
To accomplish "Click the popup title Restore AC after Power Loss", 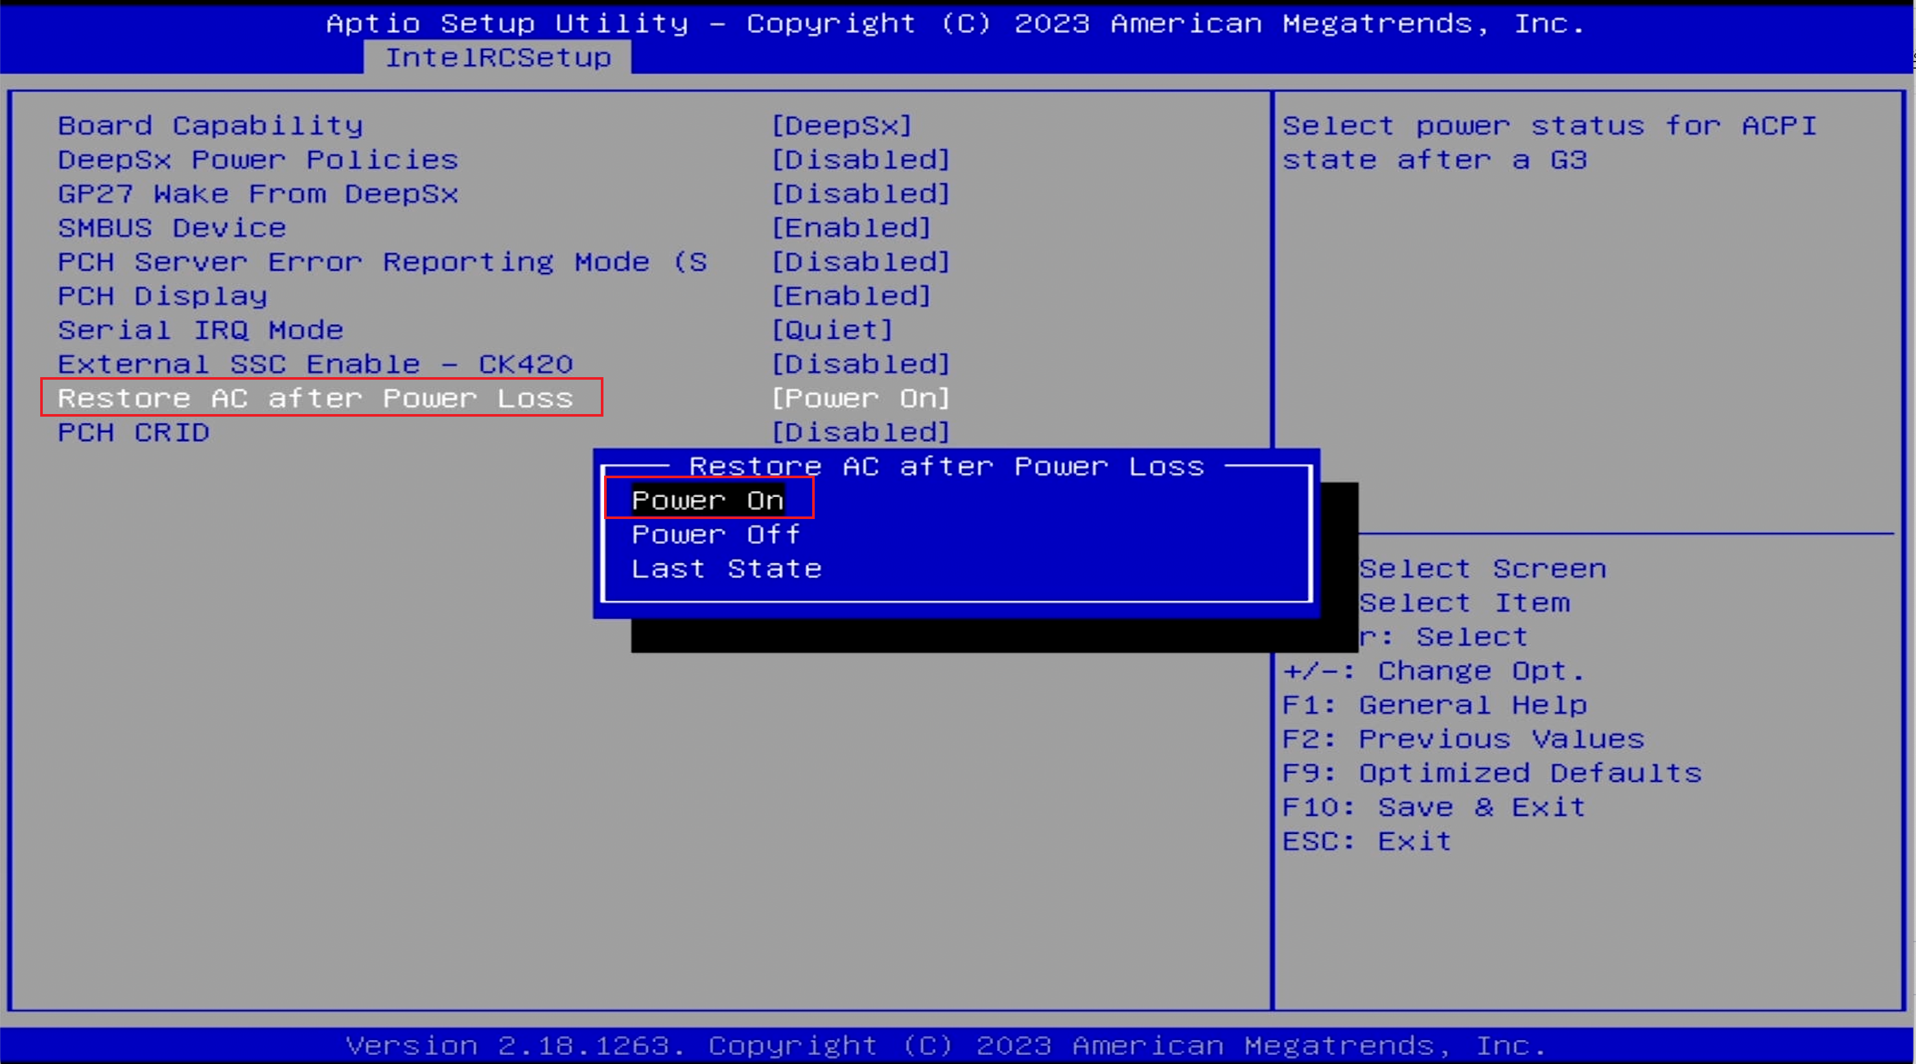I will click(x=947, y=466).
